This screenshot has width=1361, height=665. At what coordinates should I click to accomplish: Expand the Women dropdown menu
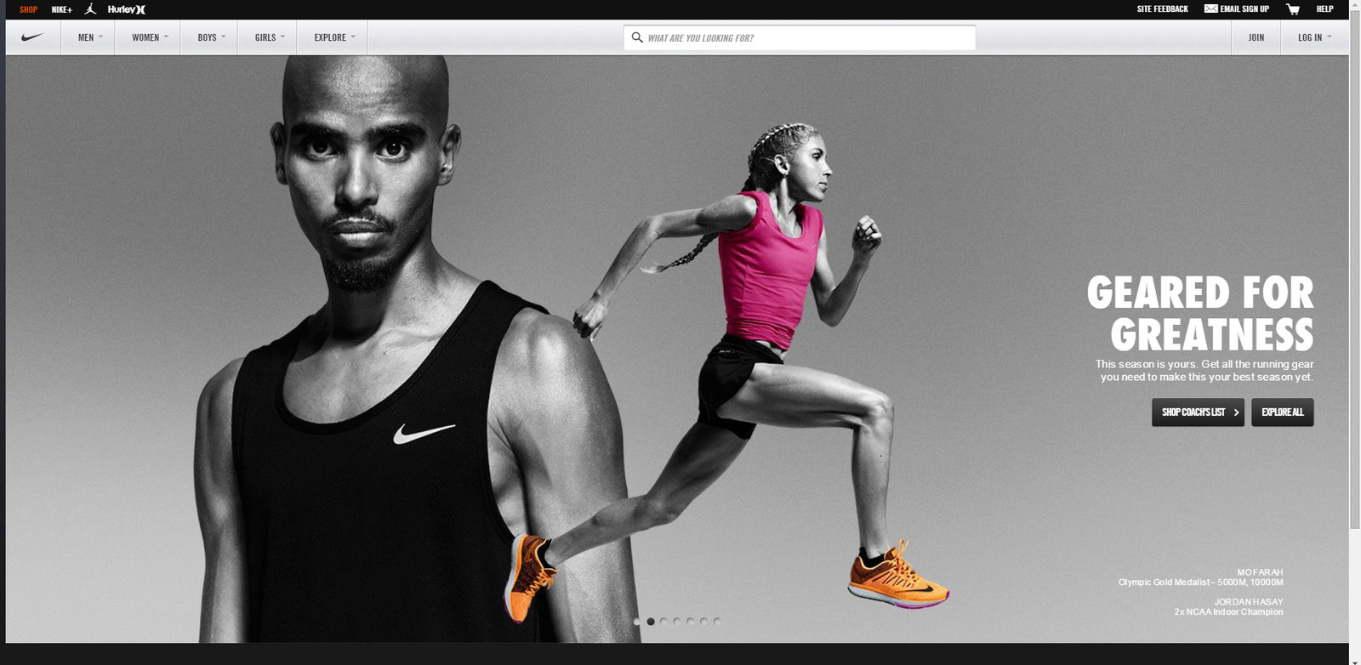(x=148, y=37)
